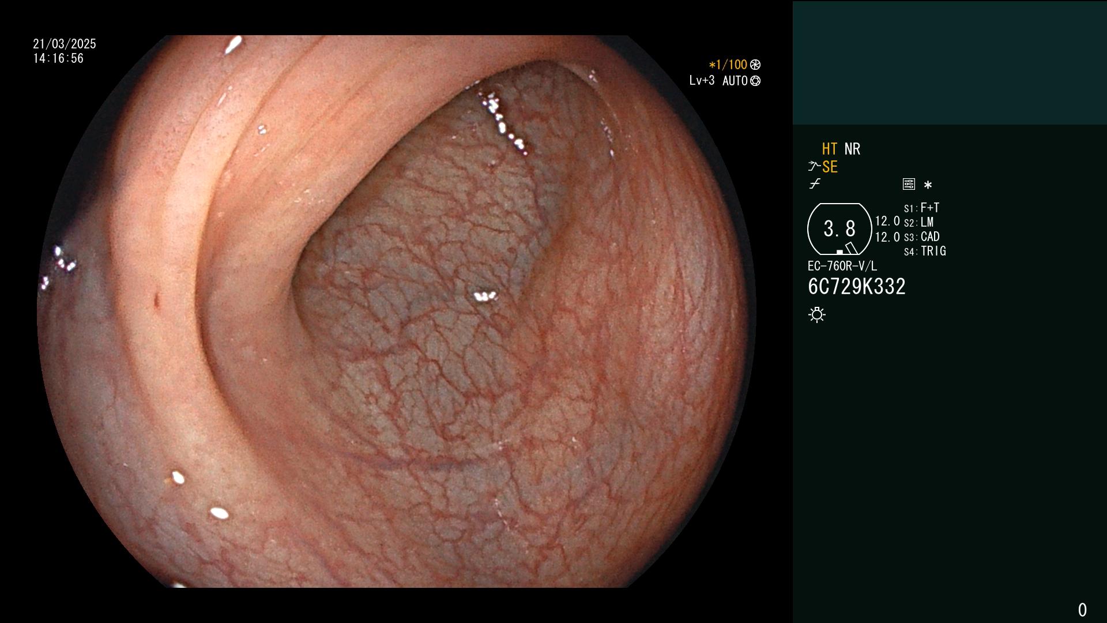This screenshot has width=1107, height=623.
Task: Click the settings sliders icon
Action: 909,184
